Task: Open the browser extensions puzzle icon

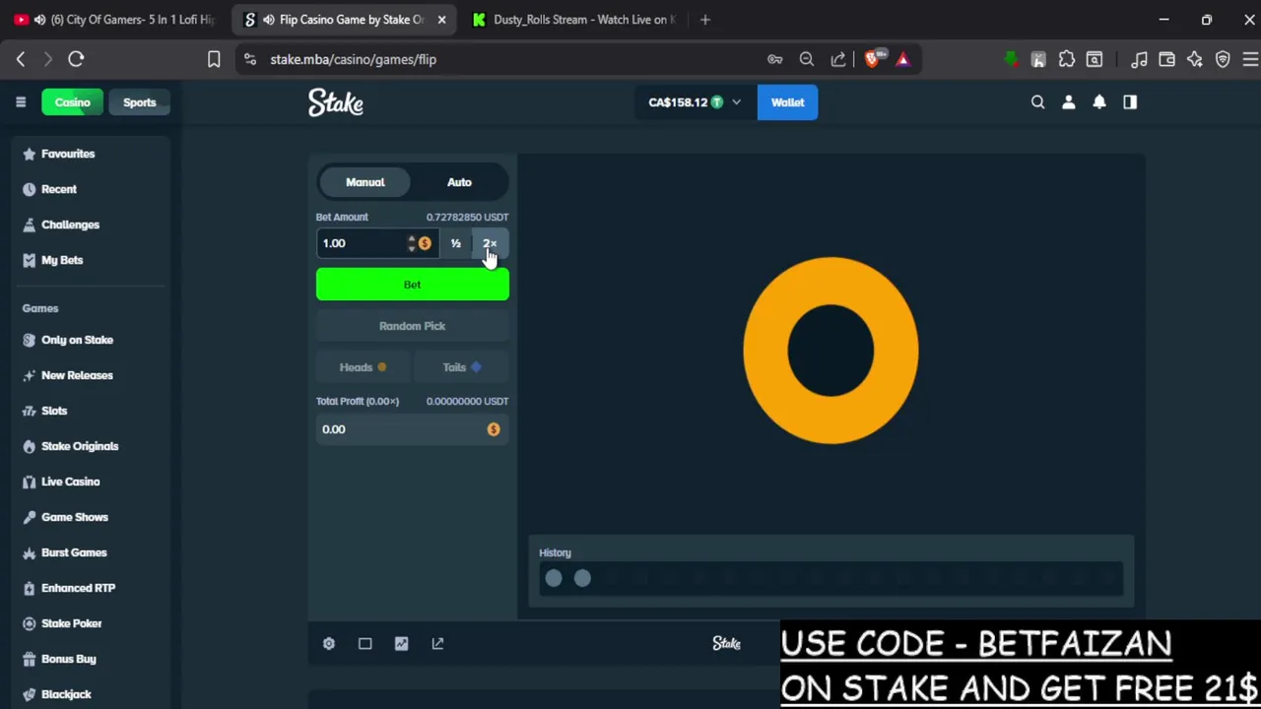Action: [x=1067, y=59]
